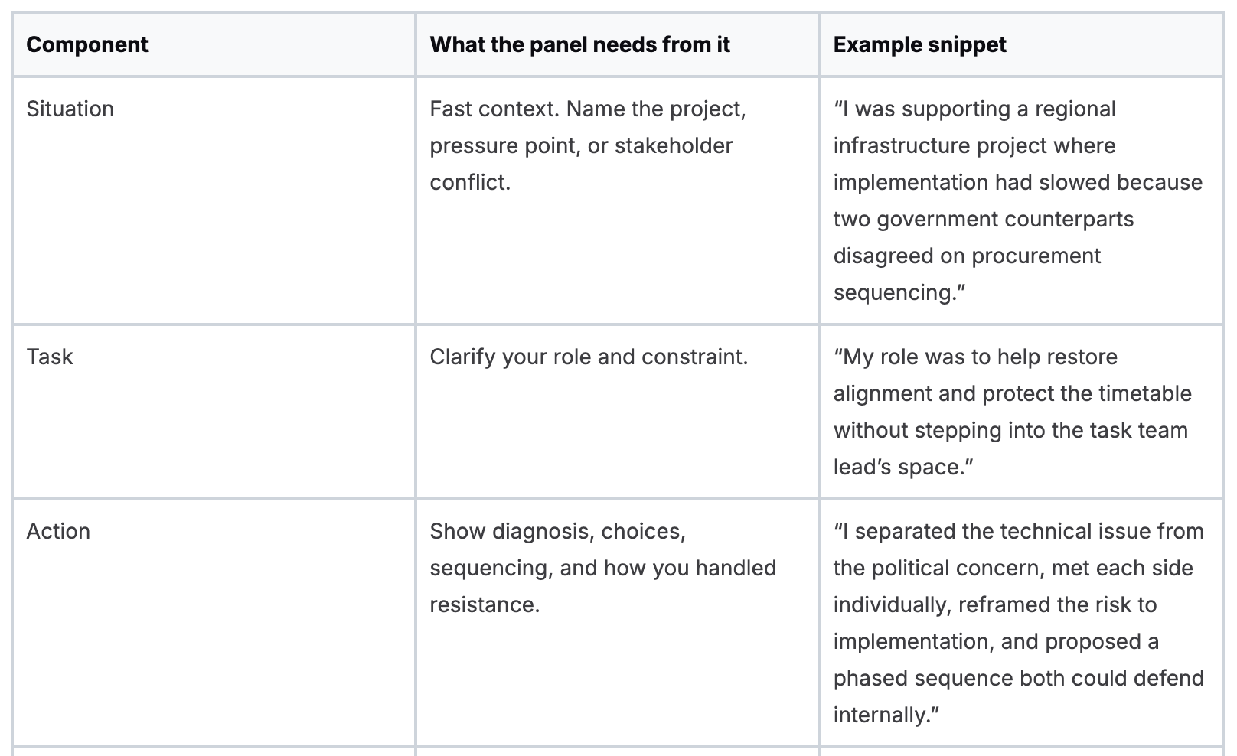The height and width of the screenshot is (756, 1237).
Task: Click "two government counterparts" in Situation example
Action: [x=984, y=219]
